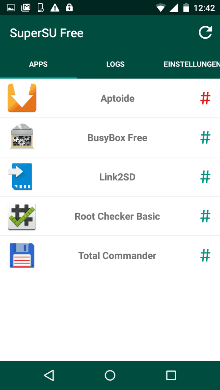The image size is (220, 390).
Task: Tap the hash beside Total Commander
Action: coord(205,255)
